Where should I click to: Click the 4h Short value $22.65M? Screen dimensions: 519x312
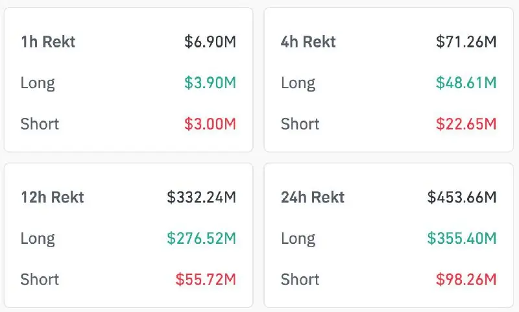pos(466,124)
